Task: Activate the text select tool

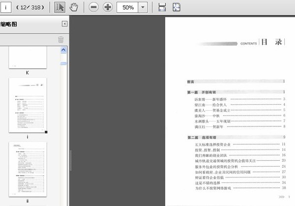Action: (x=59, y=7)
